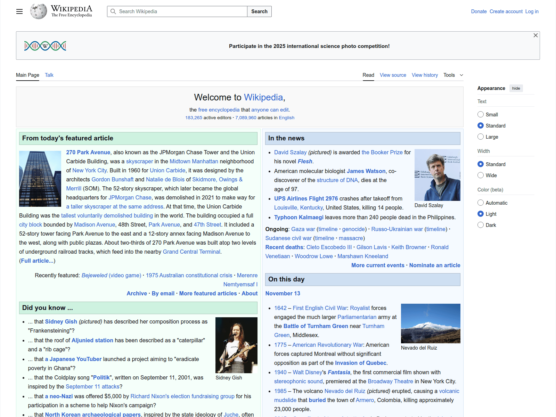Viewport: 556px width, 417px height.
Task: Open Typhoon Kalmaegi article
Action: [x=299, y=217]
